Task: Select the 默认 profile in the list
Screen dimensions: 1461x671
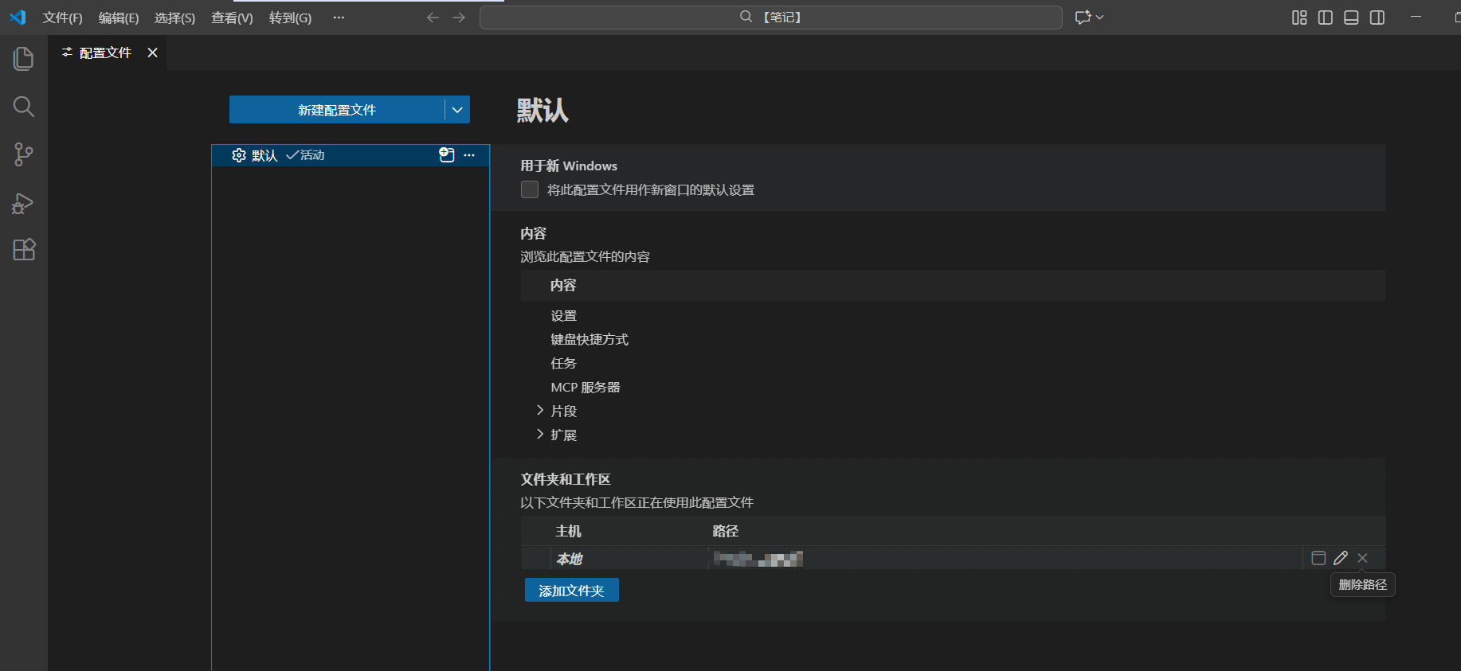Action: [x=351, y=155]
